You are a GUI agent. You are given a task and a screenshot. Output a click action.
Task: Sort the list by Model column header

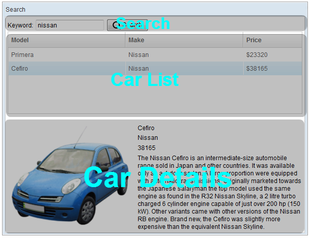(66, 40)
